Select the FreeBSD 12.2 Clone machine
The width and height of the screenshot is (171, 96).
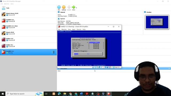pos(28,27)
